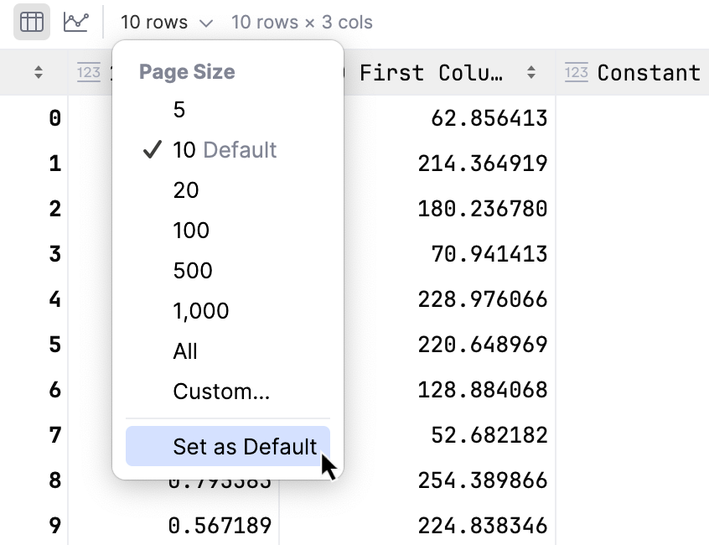The image size is (709, 545).
Task: Click the sort arrows on First Column header
Action: pos(532,73)
